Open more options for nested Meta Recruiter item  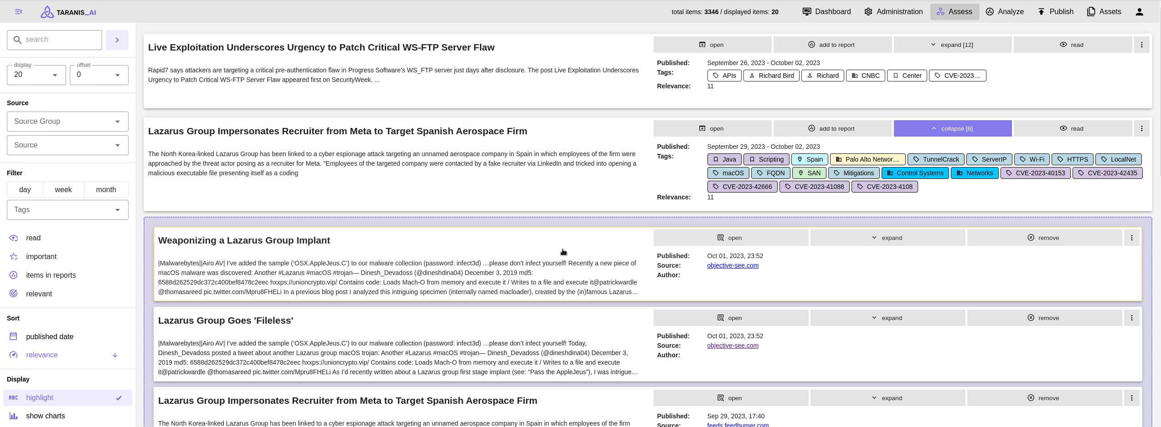tap(1131, 398)
